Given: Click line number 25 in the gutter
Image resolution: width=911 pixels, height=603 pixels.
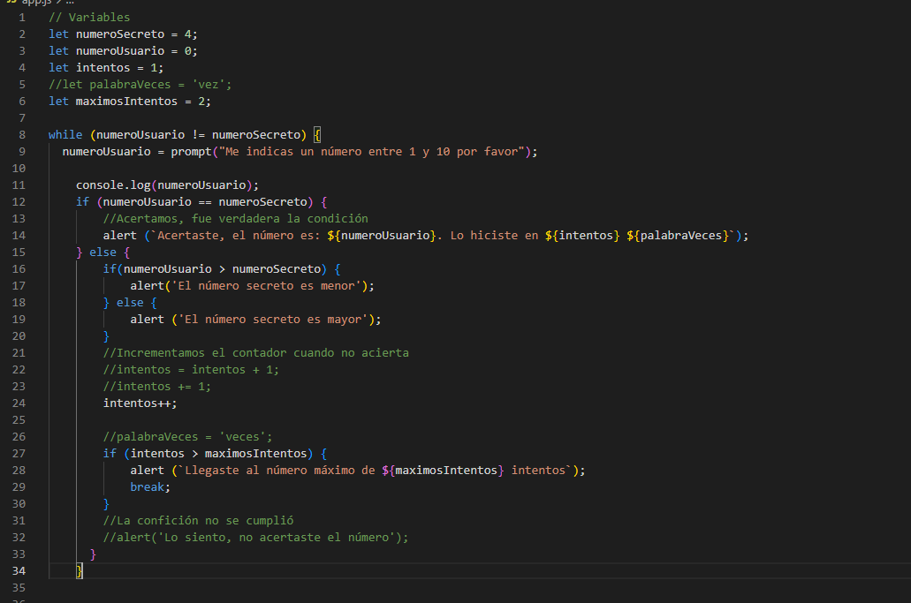Looking at the screenshot, I should point(19,420).
